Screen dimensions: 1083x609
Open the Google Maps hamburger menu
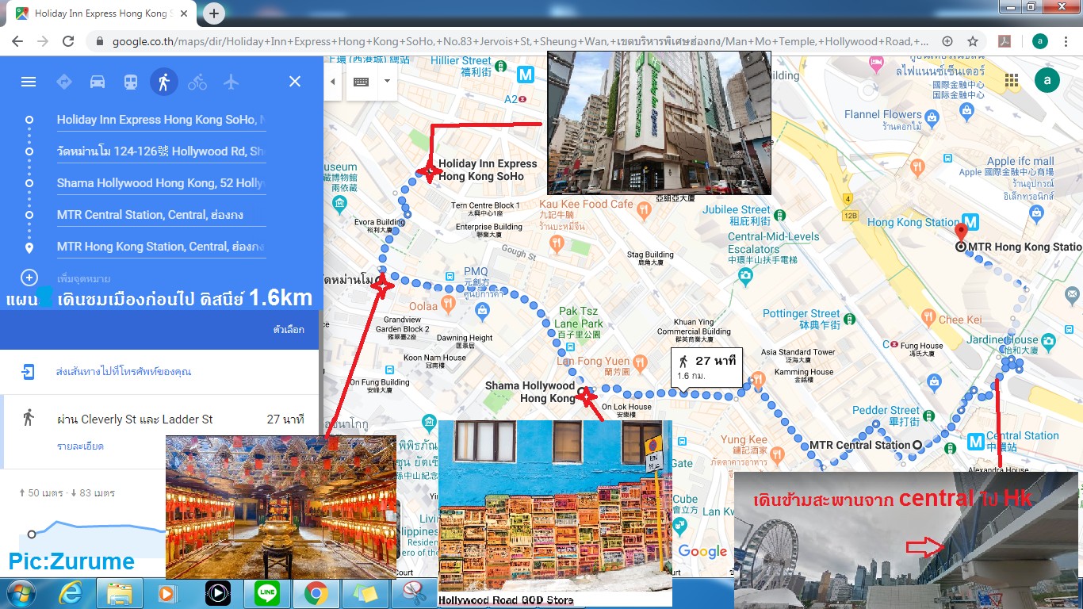click(x=29, y=82)
